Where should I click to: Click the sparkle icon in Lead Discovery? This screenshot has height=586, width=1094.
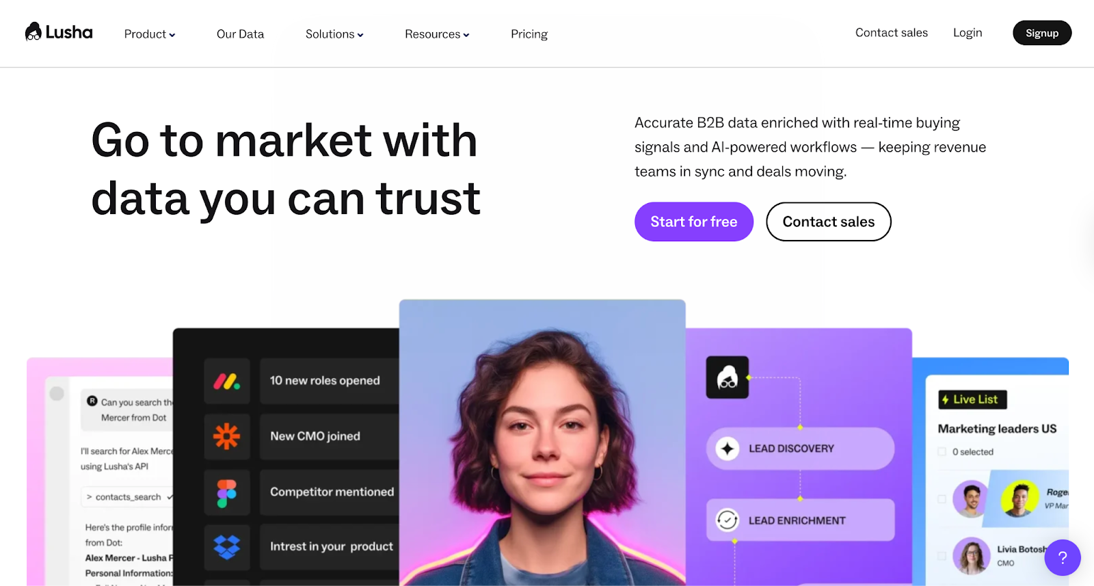(x=728, y=449)
